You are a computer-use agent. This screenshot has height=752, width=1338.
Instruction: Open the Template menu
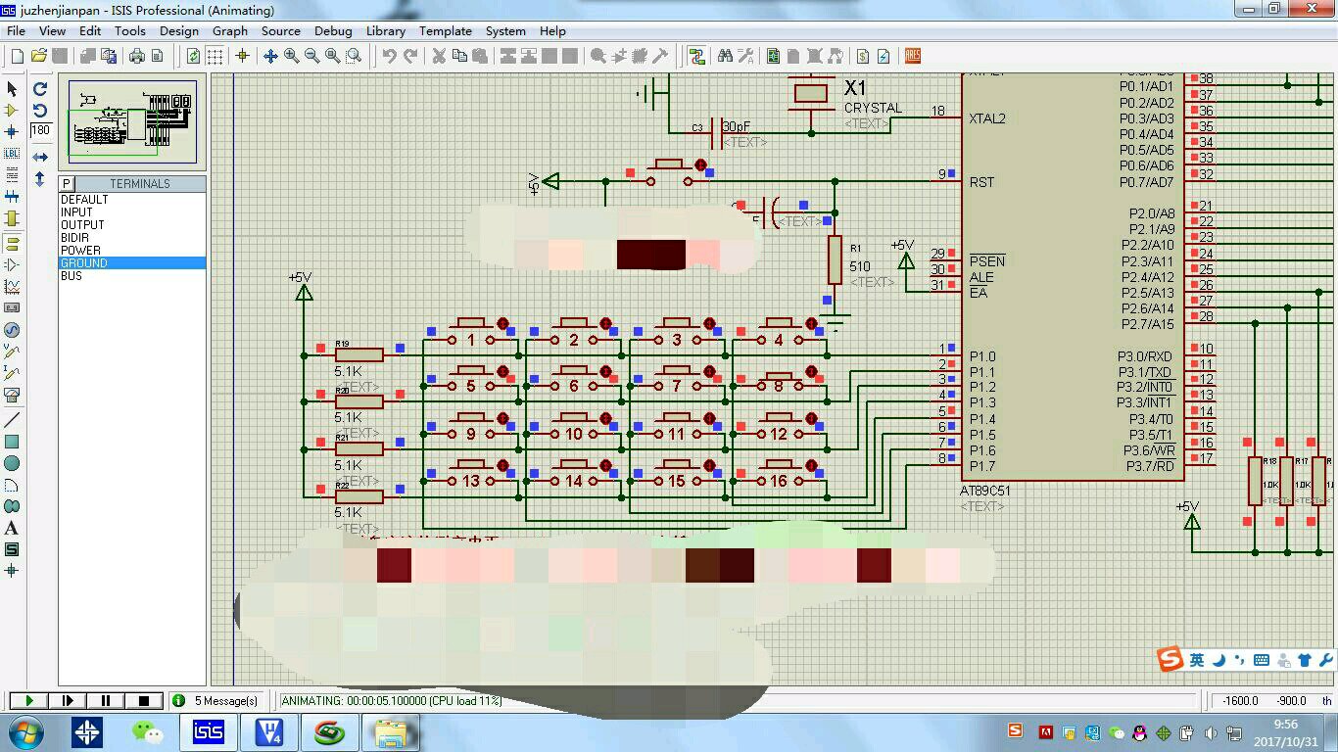446,31
